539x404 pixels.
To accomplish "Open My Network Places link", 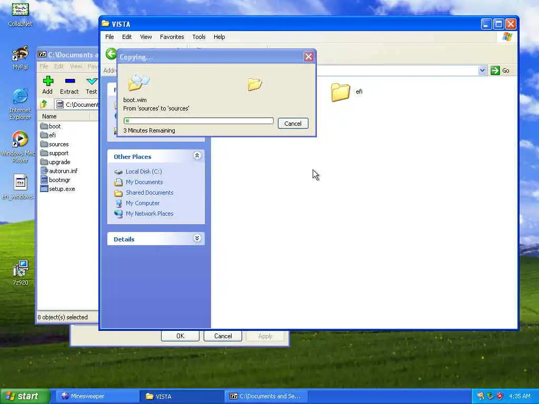I will [x=144, y=214].
